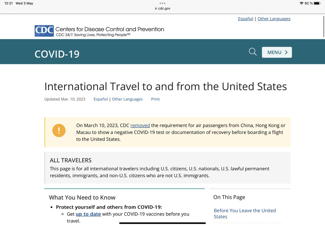325x226 pixels.
Task: Click the CDC logo
Action: tap(44, 31)
